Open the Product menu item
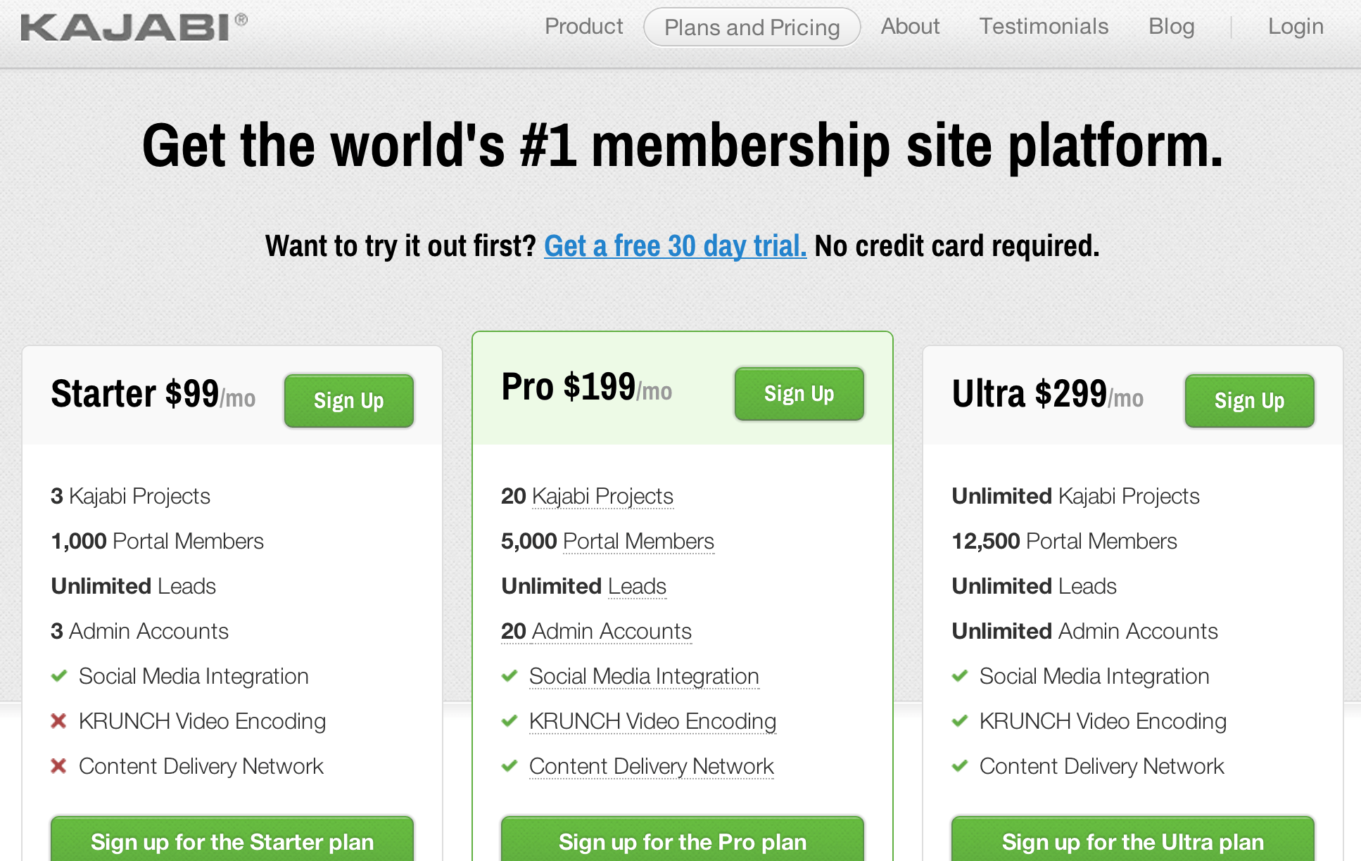This screenshot has height=861, width=1361. 583,27
